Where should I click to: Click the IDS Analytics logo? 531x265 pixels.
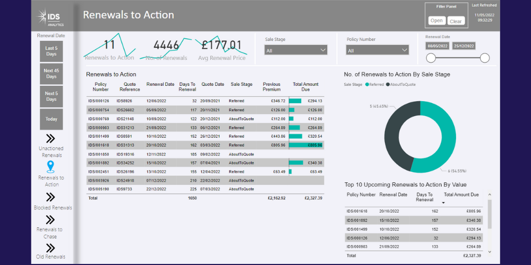[50, 18]
